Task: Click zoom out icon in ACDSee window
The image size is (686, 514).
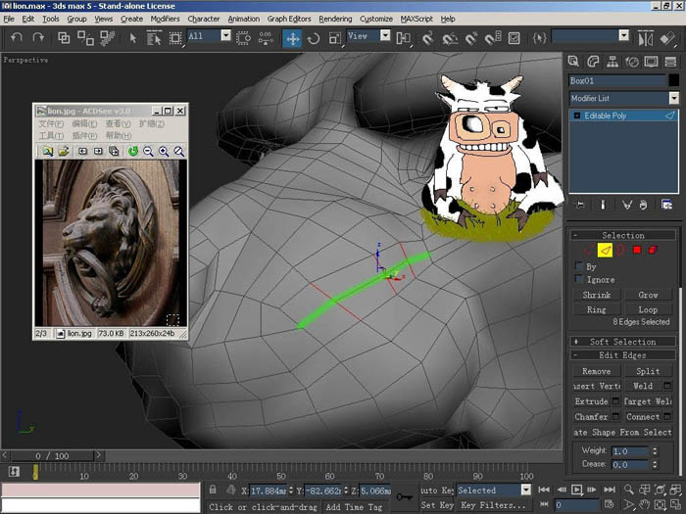Action: [148, 151]
